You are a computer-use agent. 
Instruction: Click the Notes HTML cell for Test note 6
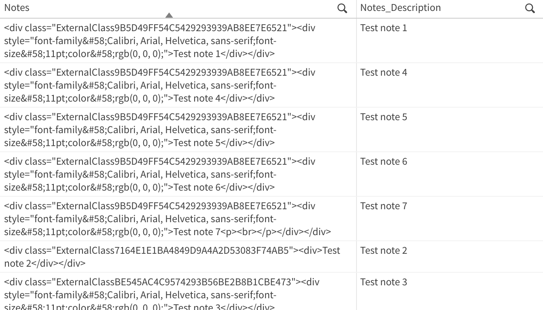coord(160,174)
